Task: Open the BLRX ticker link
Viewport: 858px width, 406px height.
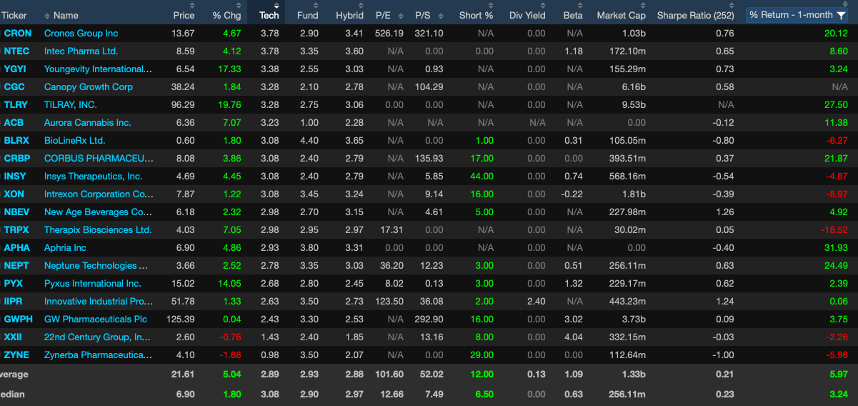Action: click(x=16, y=141)
